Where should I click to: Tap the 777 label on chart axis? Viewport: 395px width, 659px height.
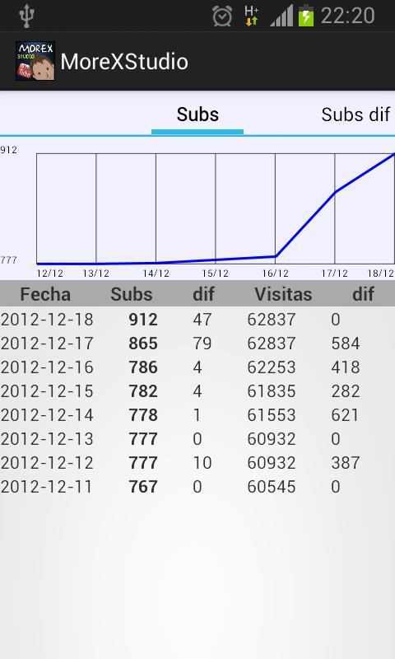(8, 259)
